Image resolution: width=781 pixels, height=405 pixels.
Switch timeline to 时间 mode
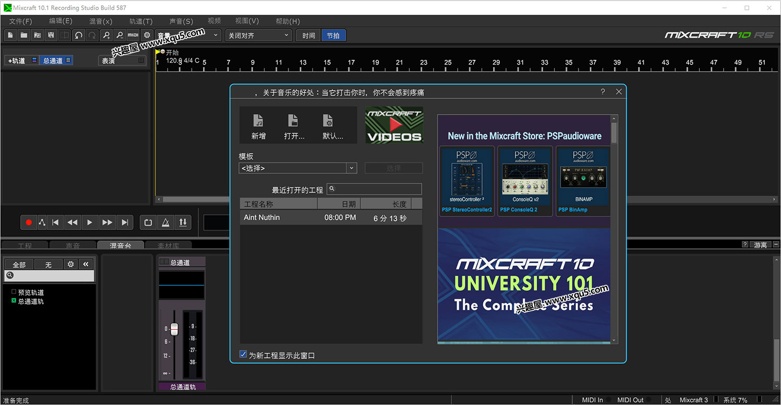tap(308, 35)
